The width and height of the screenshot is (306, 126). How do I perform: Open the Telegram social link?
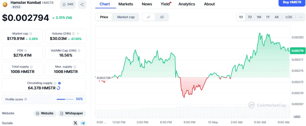[83, 123]
